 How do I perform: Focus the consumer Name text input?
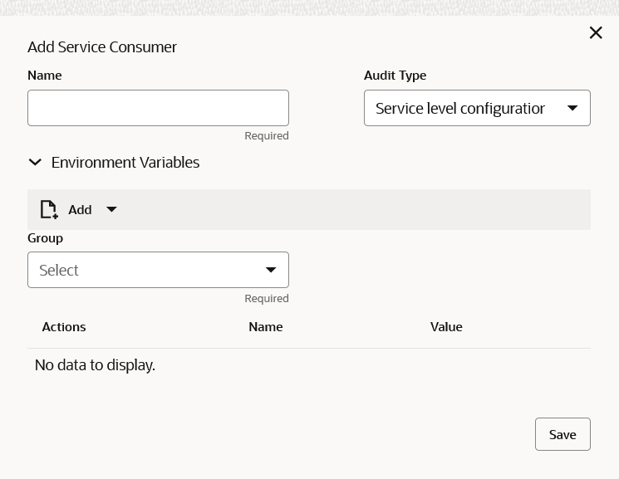158,108
